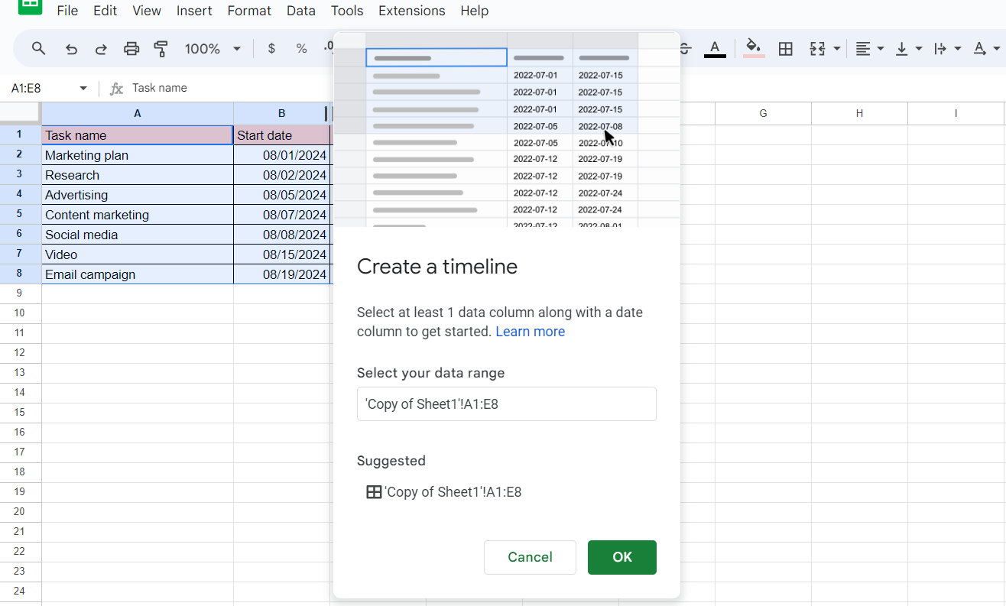Undo the last action
Viewport: 1006px width, 606px height.
71,49
